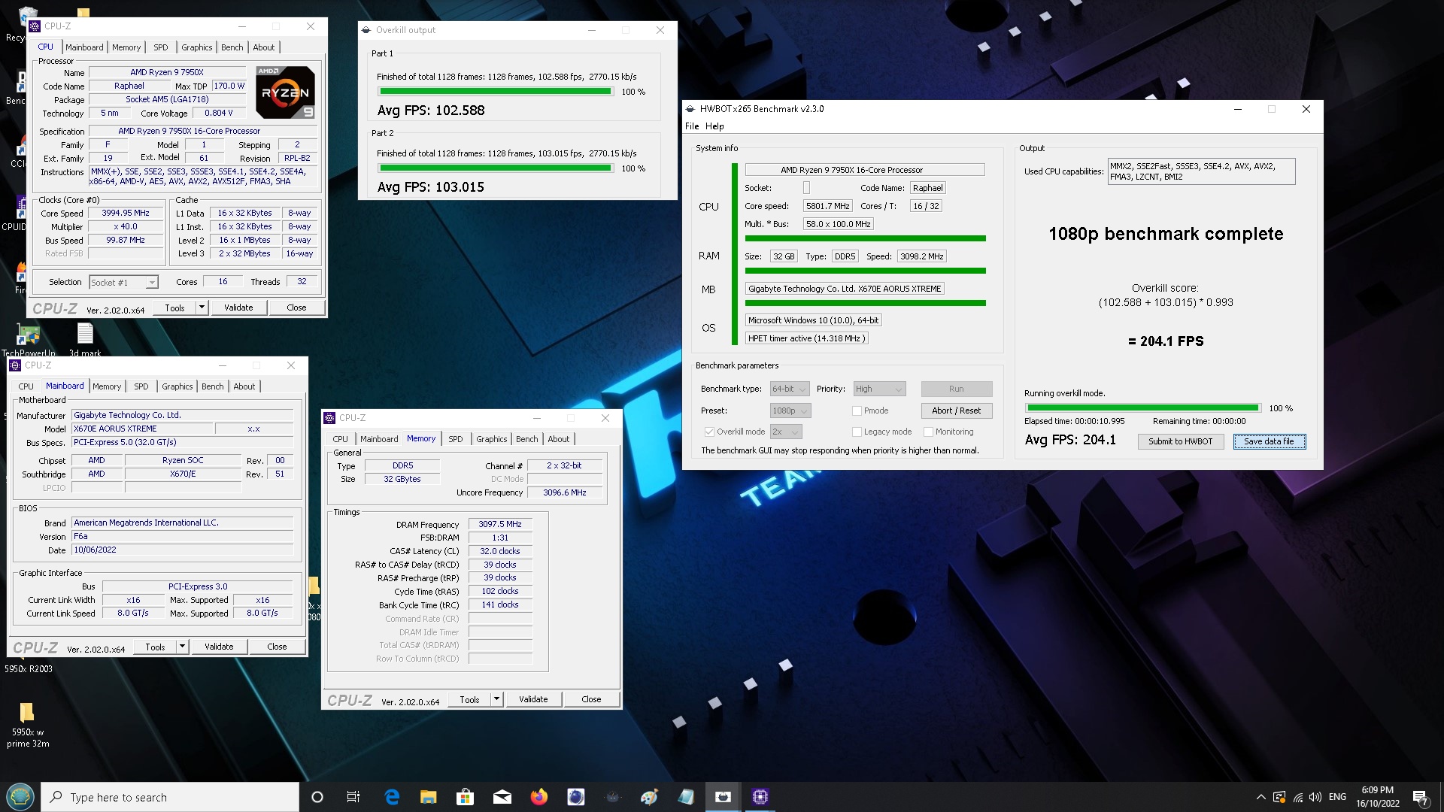Select the CPU tab in CPU-Z Mainboard window
Viewport: 1444px width, 812px height.
(26, 386)
